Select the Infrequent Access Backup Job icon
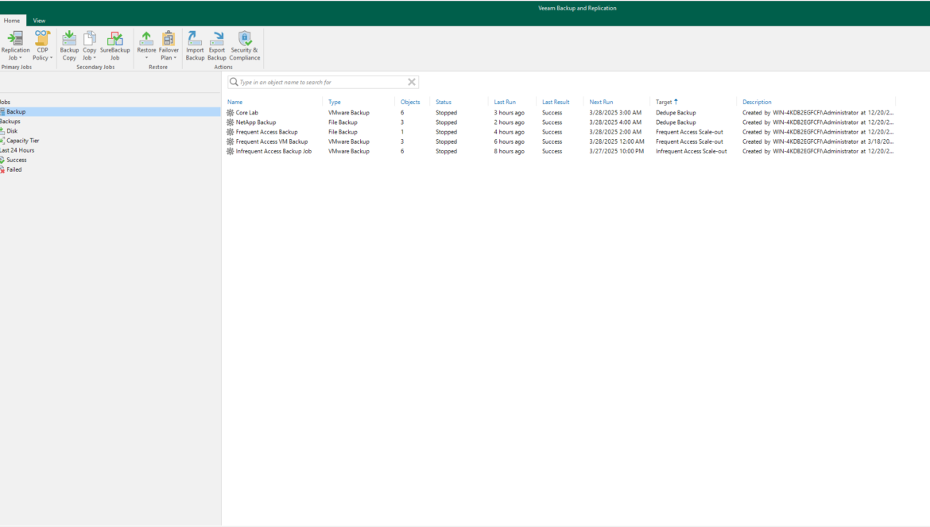Screen dimensions: 930x527 [231, 151]
